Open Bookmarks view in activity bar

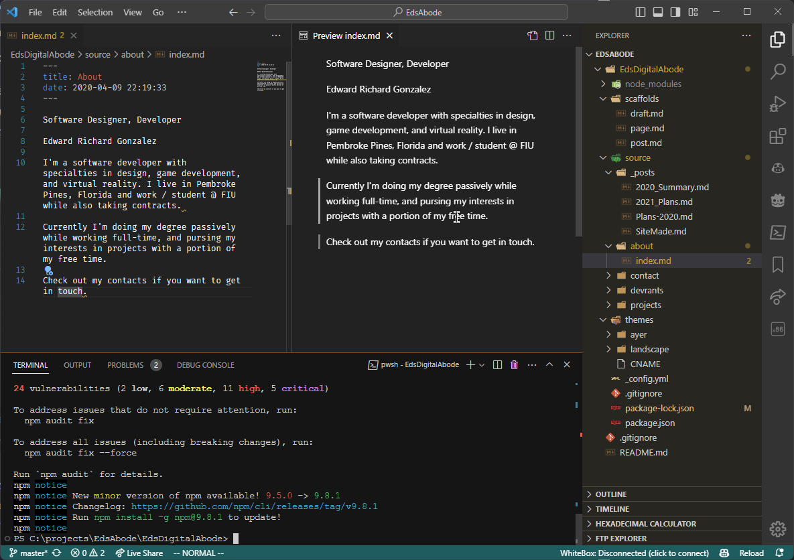pos(777,265)
